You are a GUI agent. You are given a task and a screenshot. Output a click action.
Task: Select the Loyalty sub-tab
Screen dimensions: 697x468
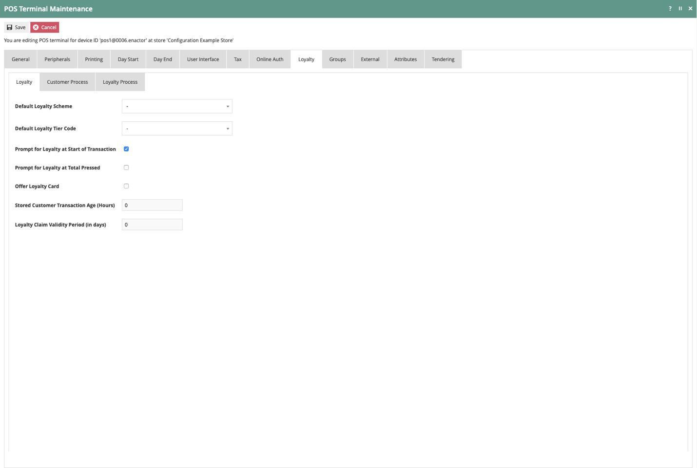24,82
